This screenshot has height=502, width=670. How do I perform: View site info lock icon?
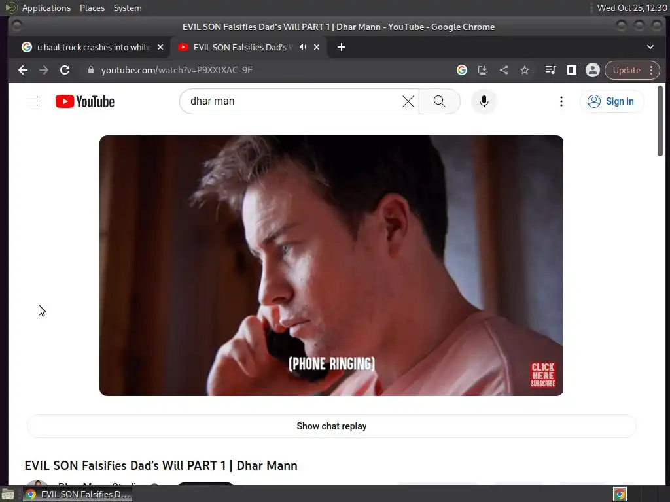90,70
